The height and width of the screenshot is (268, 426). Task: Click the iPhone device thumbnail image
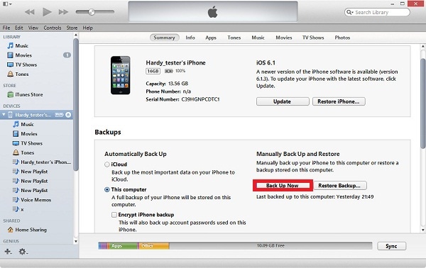pos(121,75)
